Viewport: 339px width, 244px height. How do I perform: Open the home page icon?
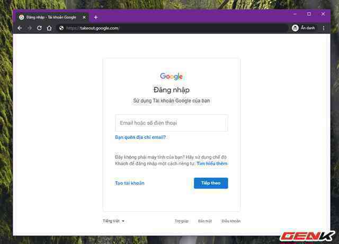pyautogui.click(x=49, y=28)
